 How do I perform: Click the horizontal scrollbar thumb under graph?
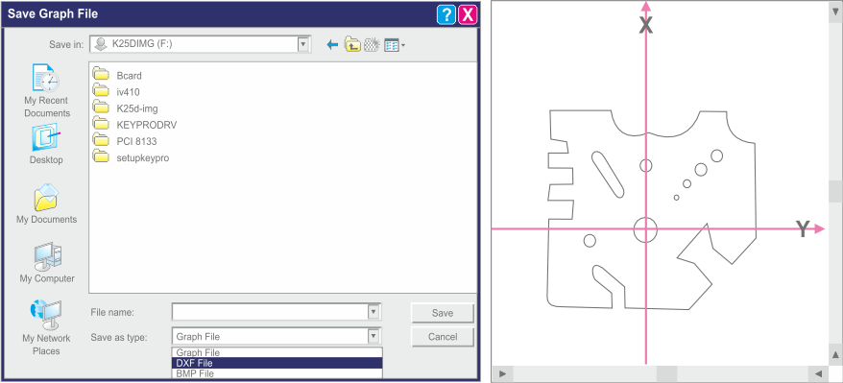(666, 373)
